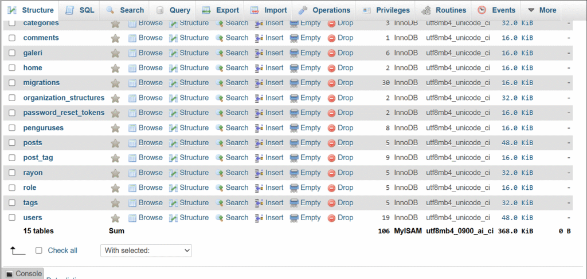This screenshot has width=587, height=279.
Task: Click Insert icon in migrations row
Action: tap(259, 83)
